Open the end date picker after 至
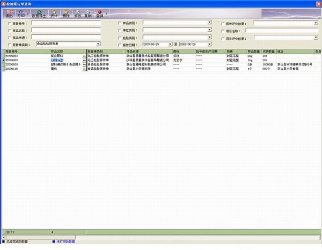Viewport: 322px width, 250px height. tap(209, 44)
